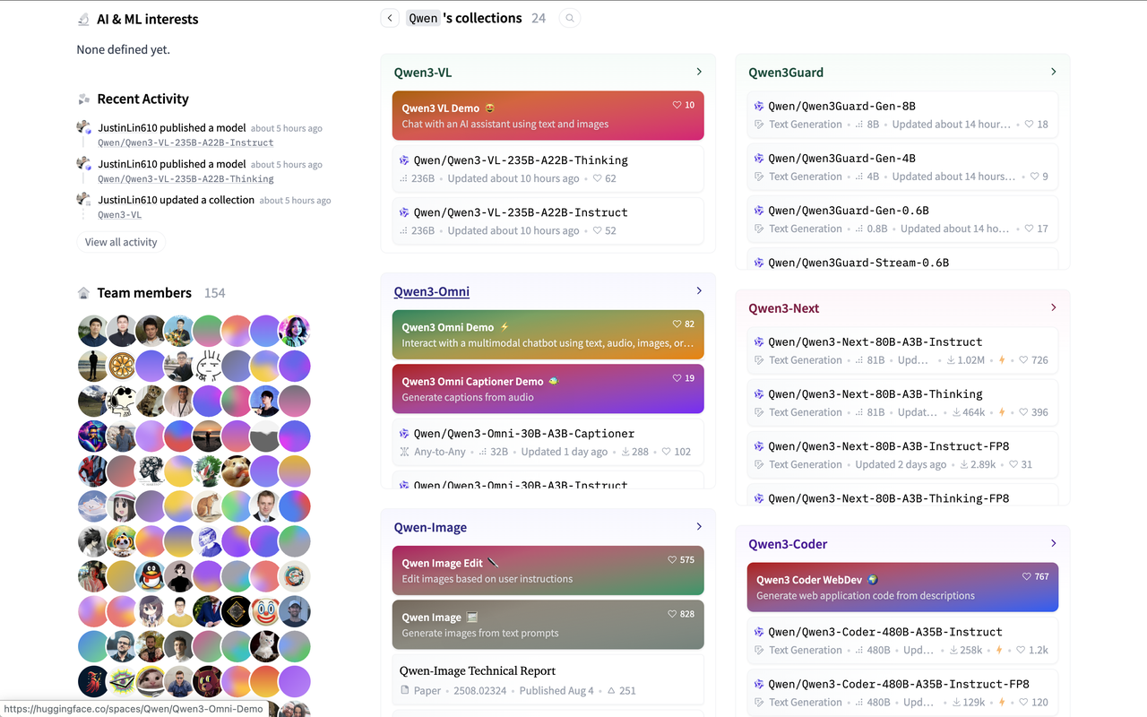1147x717 pixels.
Task: Go back using the collections left arrow
Action: [389, 18]
